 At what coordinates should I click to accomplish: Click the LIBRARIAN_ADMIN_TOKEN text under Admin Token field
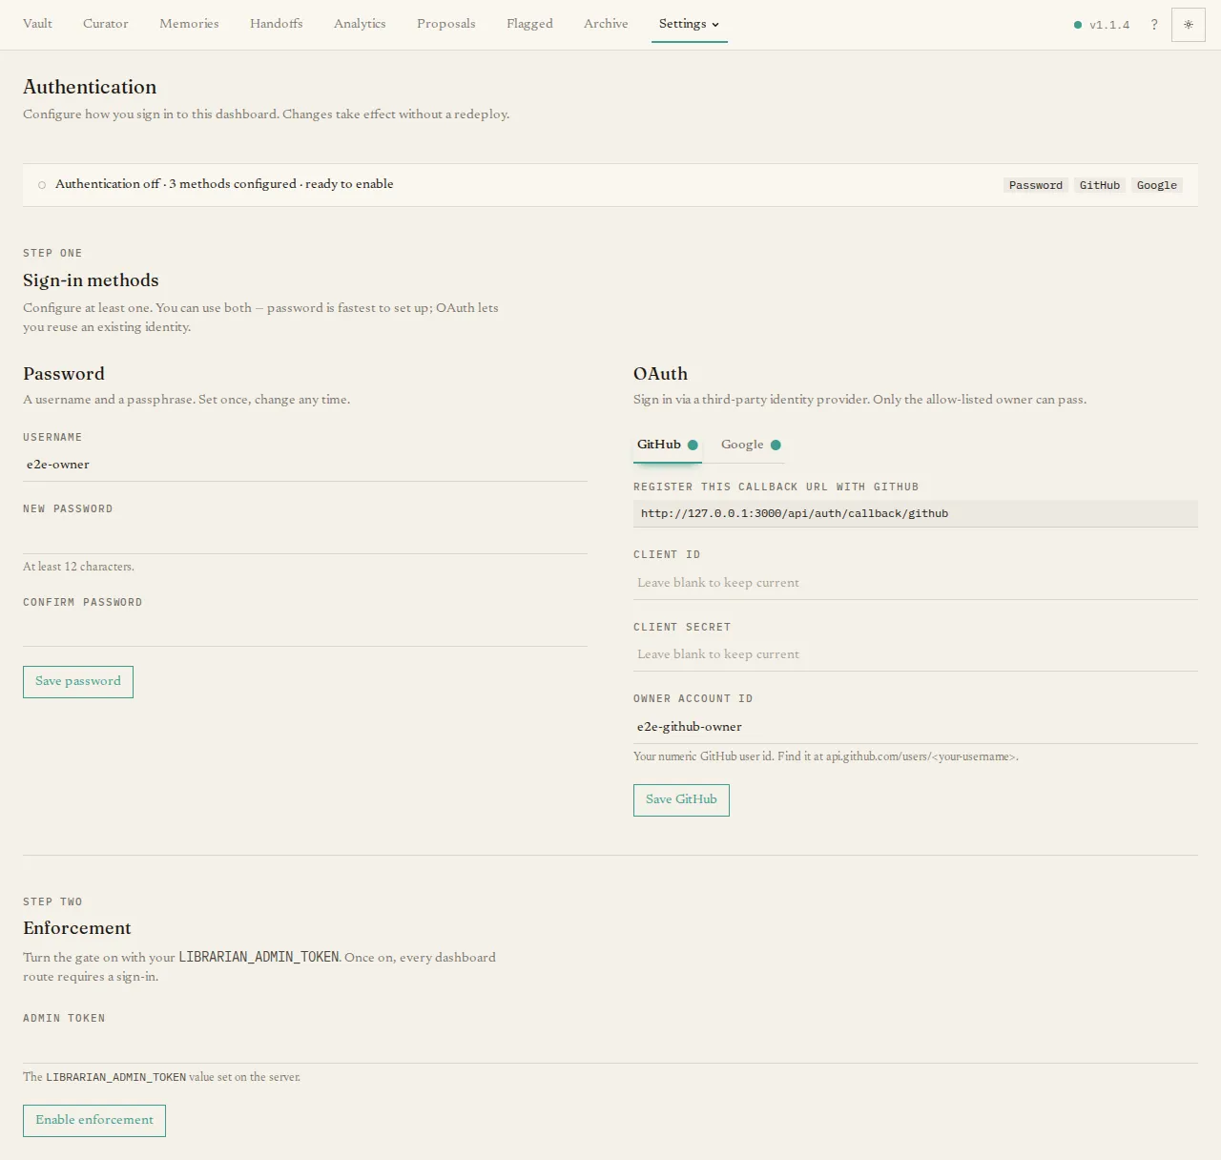point(116,1077)
